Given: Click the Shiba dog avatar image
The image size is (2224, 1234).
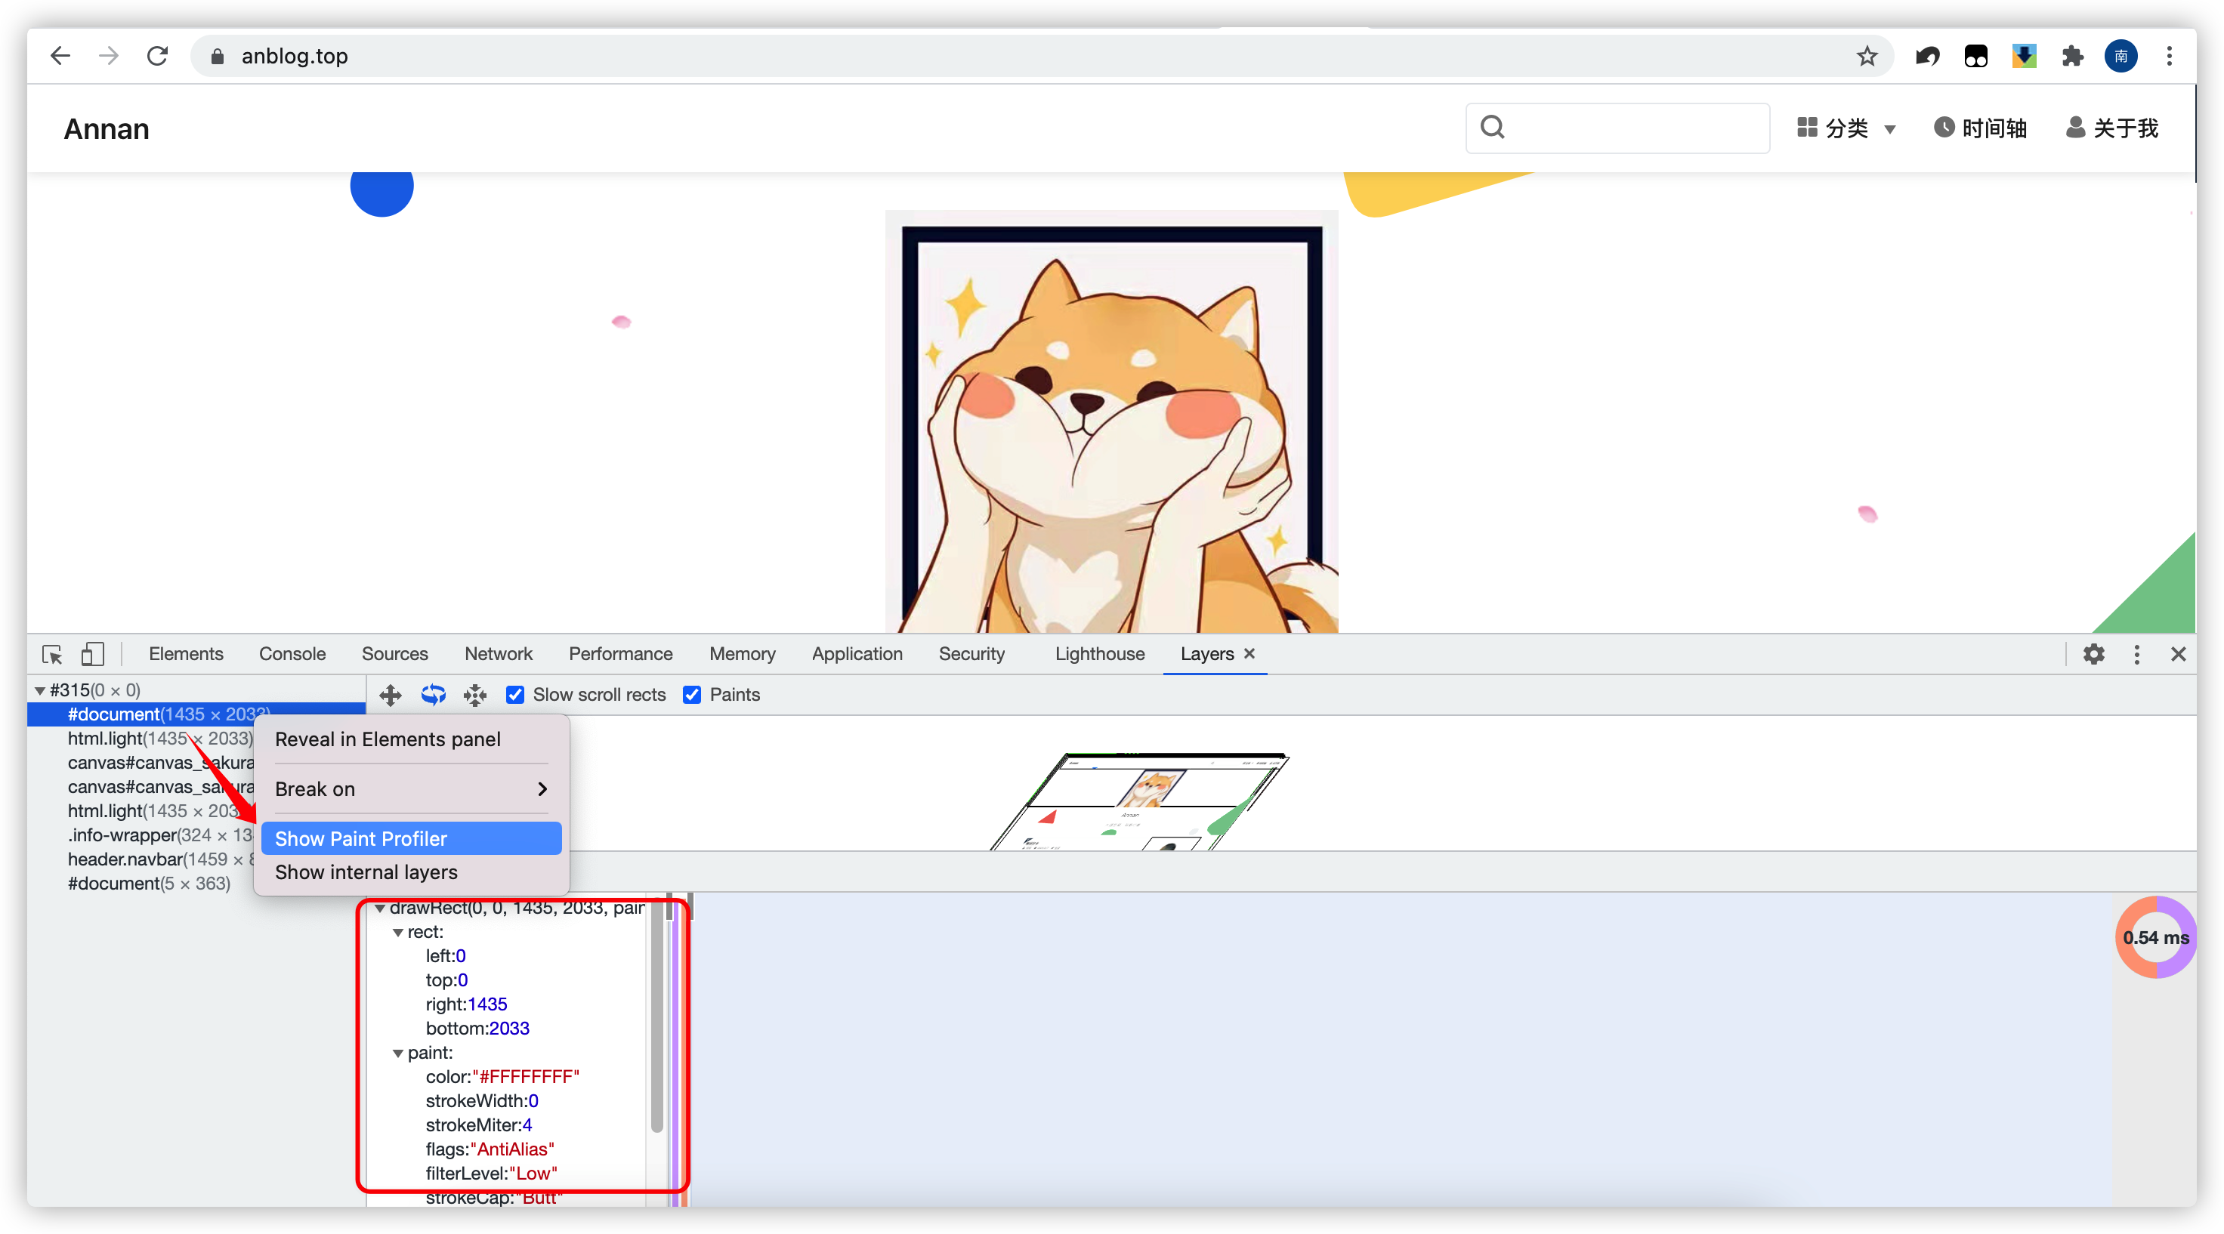Looking at the screenshot, I should coord(1112,422).
